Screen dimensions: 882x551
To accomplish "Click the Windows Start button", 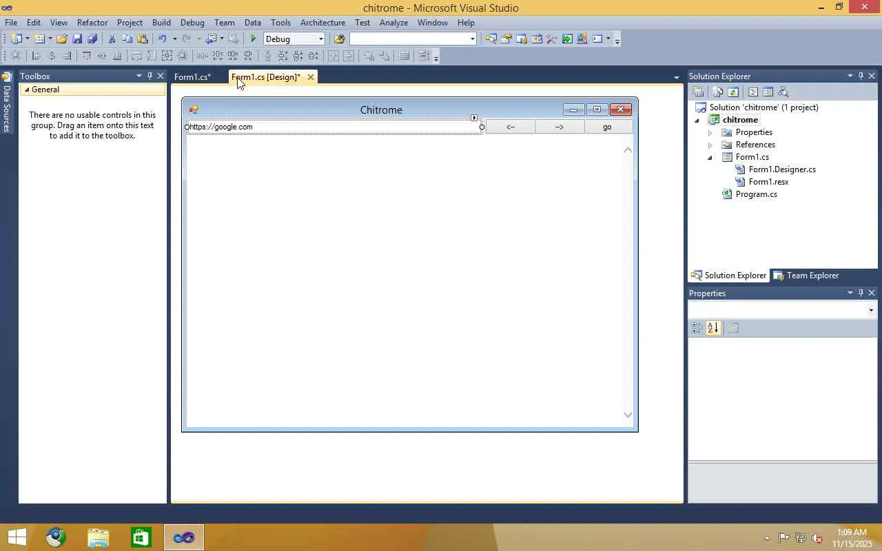I will tap(17, 537).
